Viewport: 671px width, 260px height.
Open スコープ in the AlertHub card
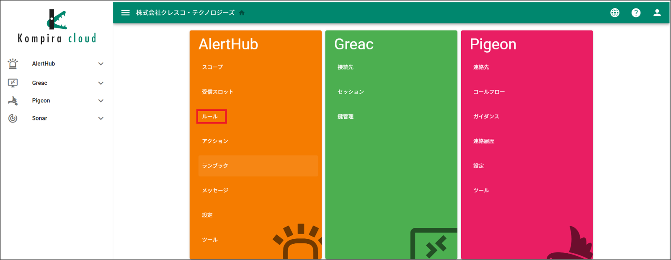tap(212, 67)
